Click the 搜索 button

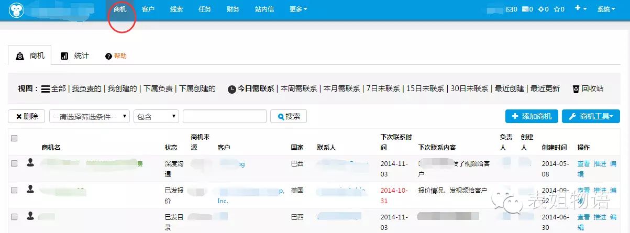(x=289, y=116)
